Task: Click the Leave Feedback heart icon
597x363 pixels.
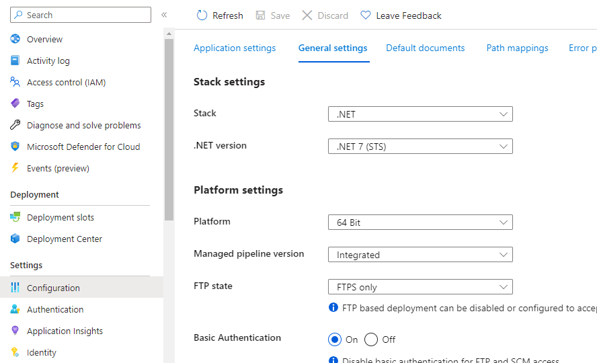Action: coord(366,15)
